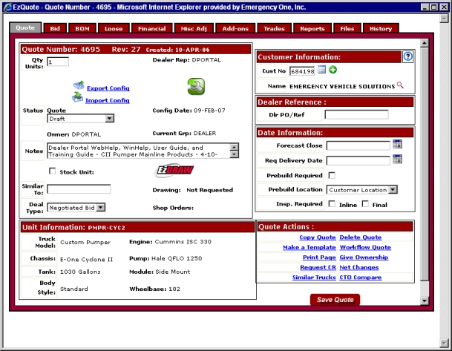The image size is (452, 351).
Task: Open the green wrench configurator icon
Action: (x=196, y=87)
